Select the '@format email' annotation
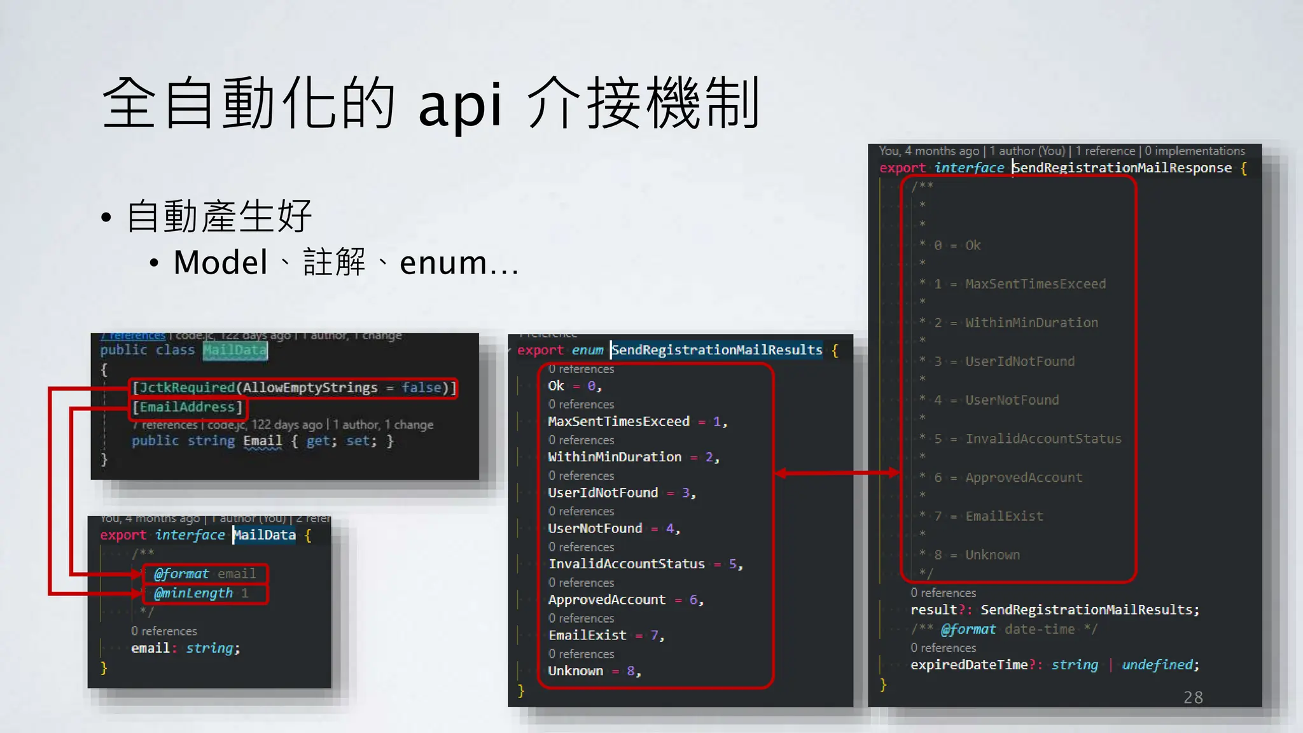Viewport: 1303px width, 733px height. pos(205,574)
